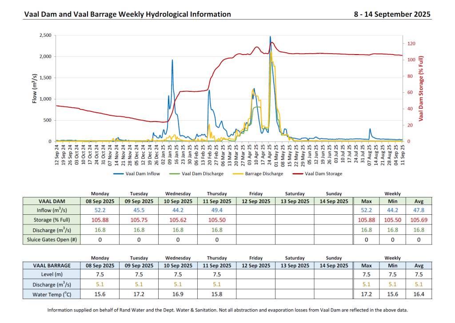Select the VAAL BARRAGE table header cell

(53, 265)
